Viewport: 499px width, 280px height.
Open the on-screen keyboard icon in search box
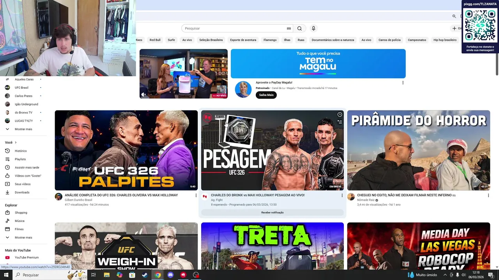(x=289, y=28)
